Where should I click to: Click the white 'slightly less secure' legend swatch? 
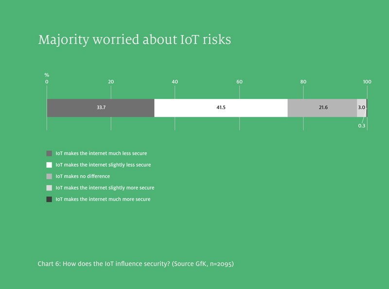coord(49,165)
